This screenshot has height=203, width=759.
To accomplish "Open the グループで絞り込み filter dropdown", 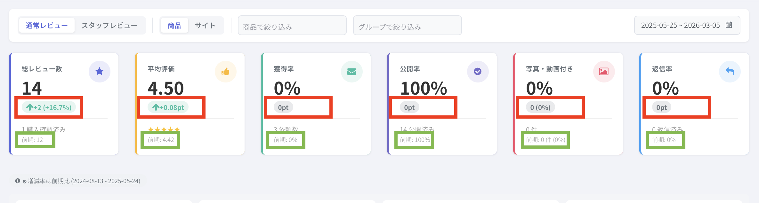I will click(x=407, y=26).
